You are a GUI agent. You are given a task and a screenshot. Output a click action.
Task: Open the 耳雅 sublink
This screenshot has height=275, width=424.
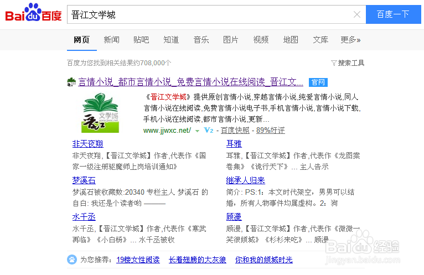(x=234, y=144)
